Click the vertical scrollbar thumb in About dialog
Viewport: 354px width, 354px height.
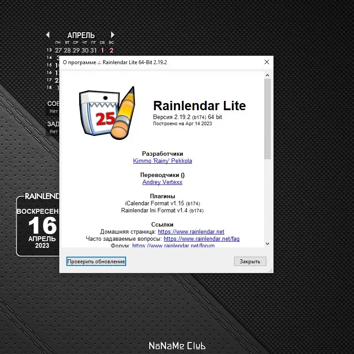click(x=268, y=119)
